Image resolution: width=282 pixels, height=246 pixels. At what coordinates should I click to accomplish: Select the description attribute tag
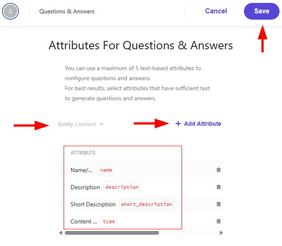coord(122,187)
